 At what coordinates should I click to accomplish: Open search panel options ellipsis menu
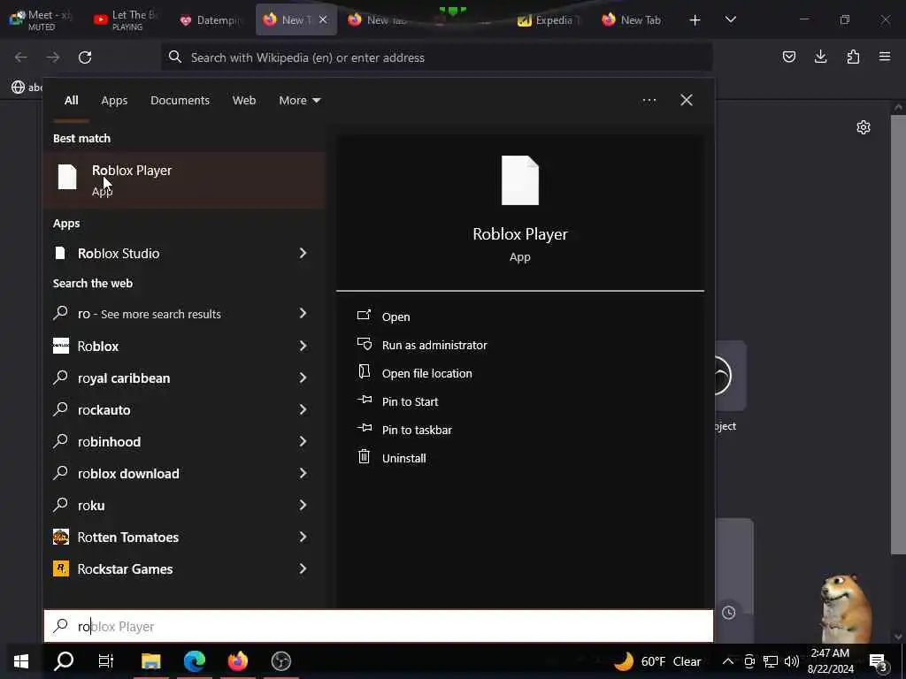[x=649, y=101]
